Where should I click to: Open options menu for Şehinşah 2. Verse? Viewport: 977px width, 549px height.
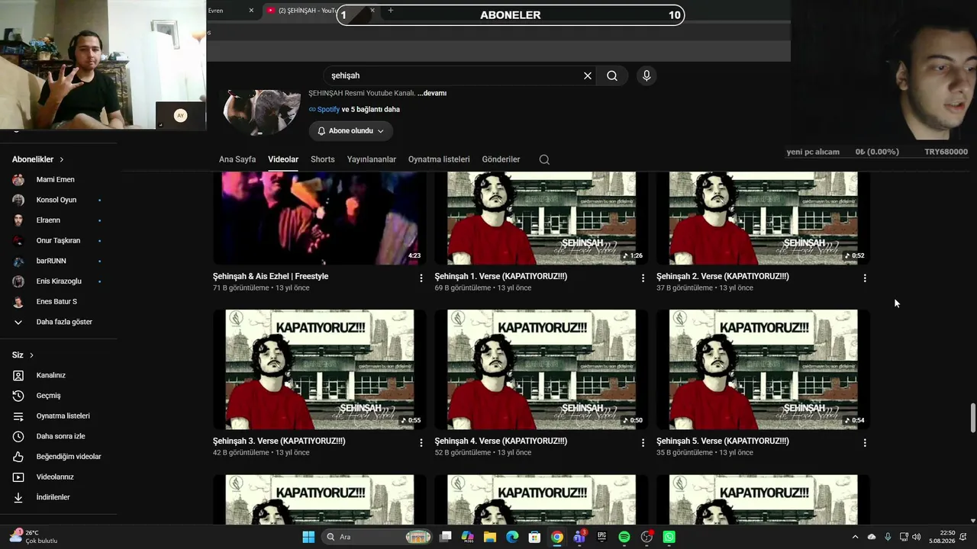[x=865, y=278]
